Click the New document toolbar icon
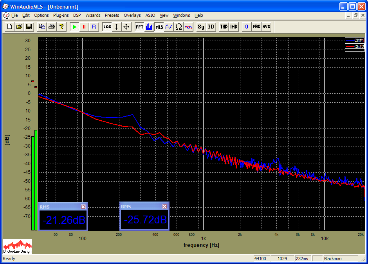The width and height of the screenshot is (368, 264). click(x=9, y=27)
